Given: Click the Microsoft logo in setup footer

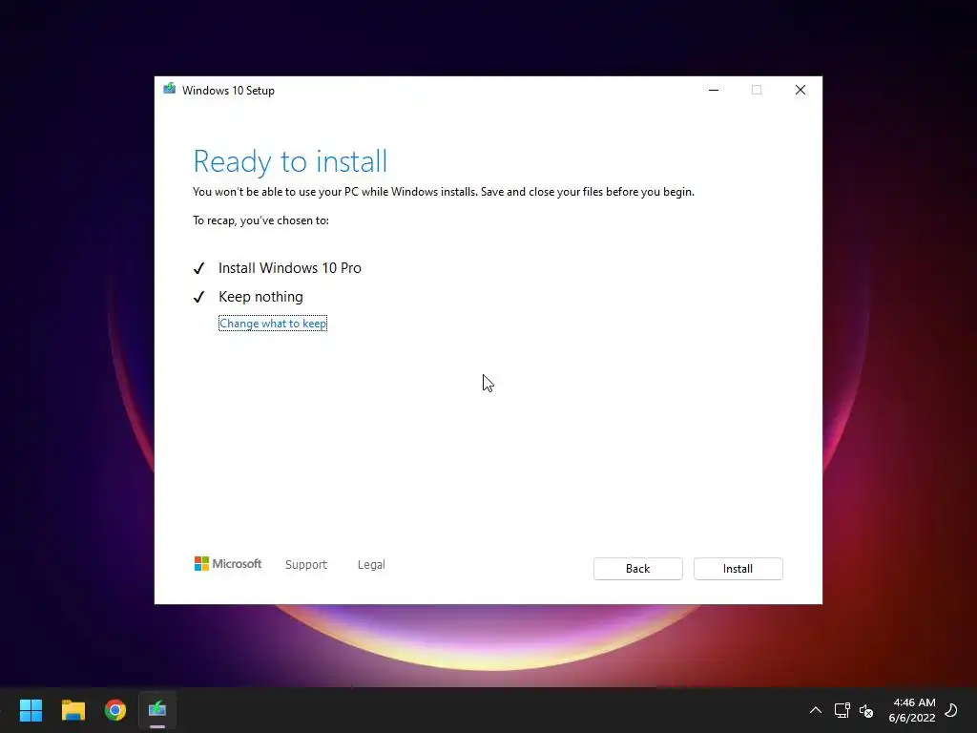Looking at the screenshot, I should coord(228,563).
